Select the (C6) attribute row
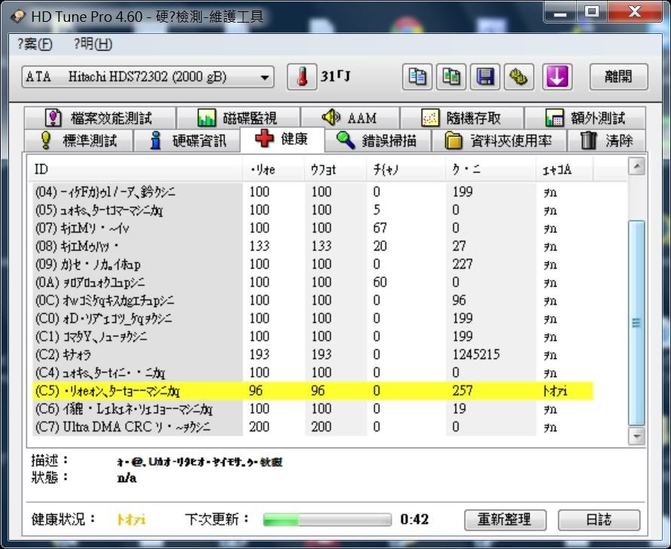671x549 pixels. [313, 409]
